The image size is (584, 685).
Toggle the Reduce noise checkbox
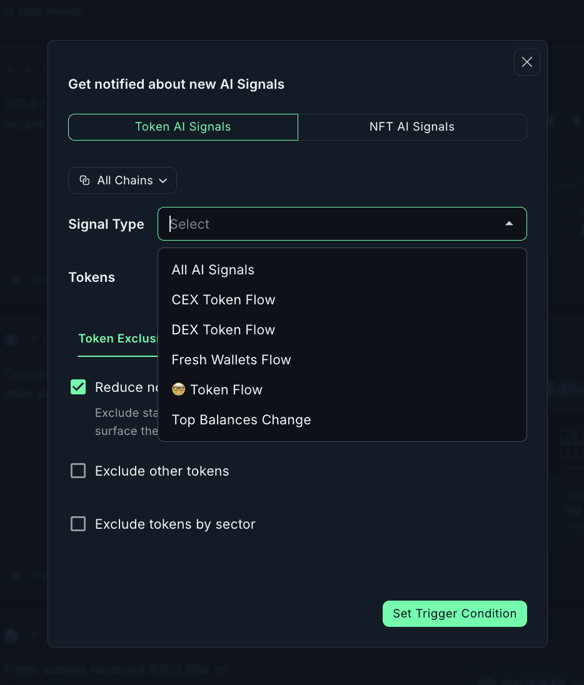pyautogui.click(x=78, y=387)
